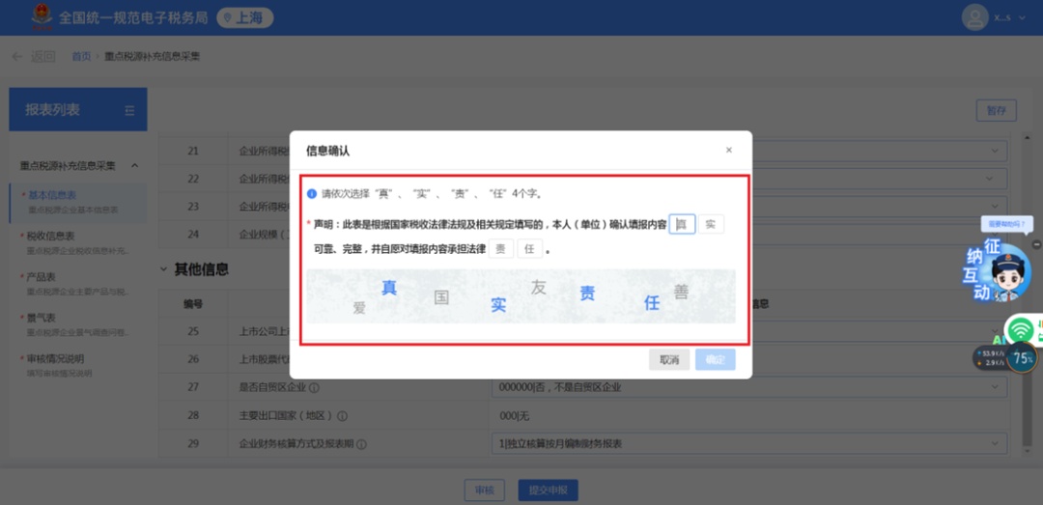1043x505 pixels.
Task: Focus the first input box 真
Action: point(683,224)
